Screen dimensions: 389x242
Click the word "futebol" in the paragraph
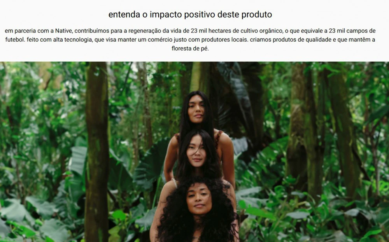tap(15, 40)
